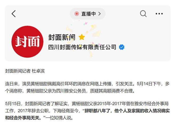This screenshot has width=176, height=123.
Task: Click the blue verified checkmark badge
Action: (x=122, y=47)
